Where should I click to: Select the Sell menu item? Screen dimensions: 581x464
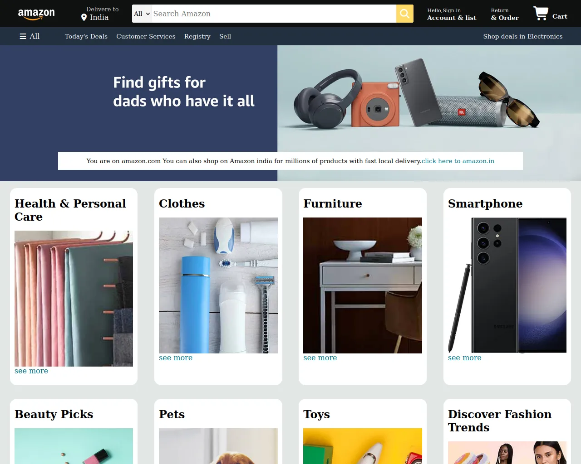[x=225, y=36]
